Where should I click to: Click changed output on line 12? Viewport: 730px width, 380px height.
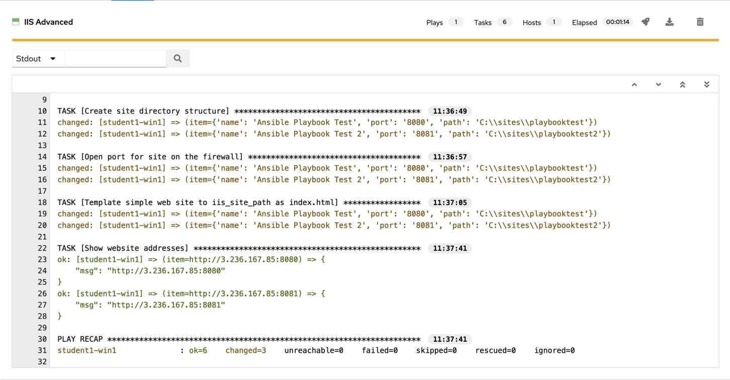[334, 134]
